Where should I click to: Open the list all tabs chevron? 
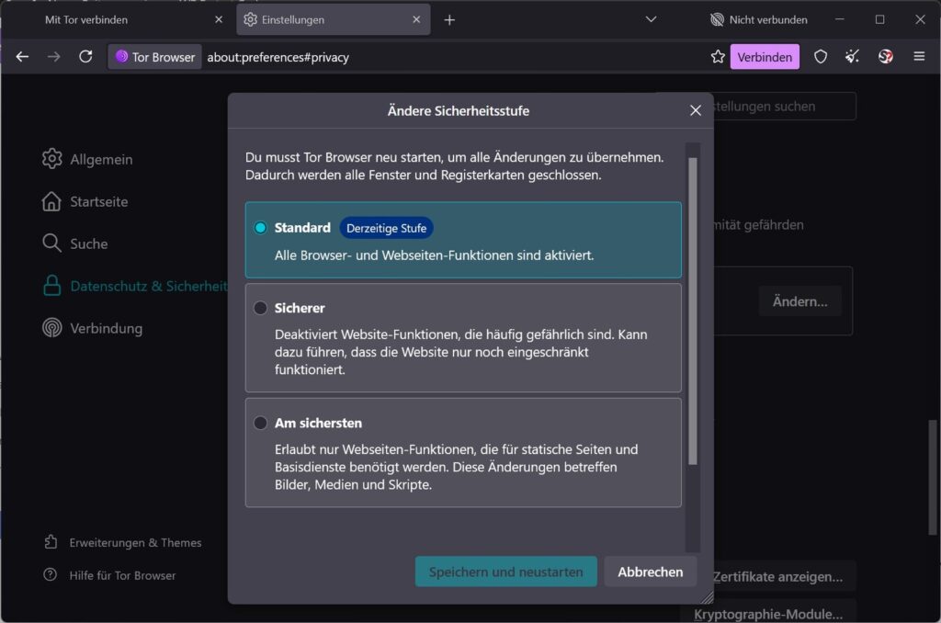coord(651,20)
